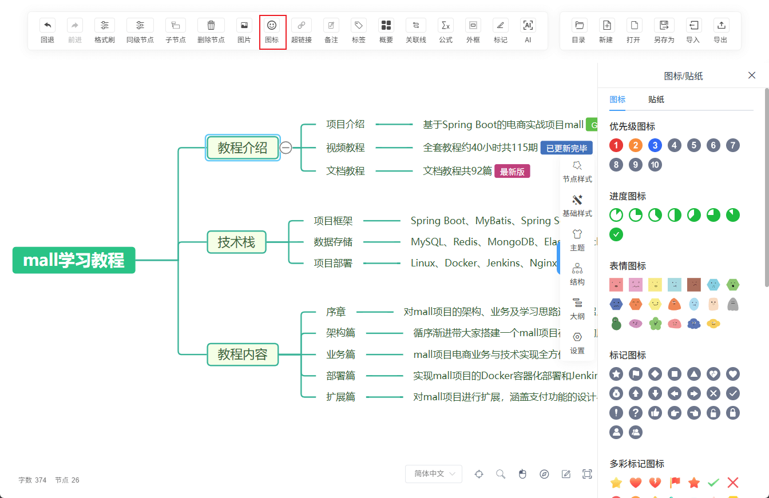Click 另存为 to save as

point(664,31)
